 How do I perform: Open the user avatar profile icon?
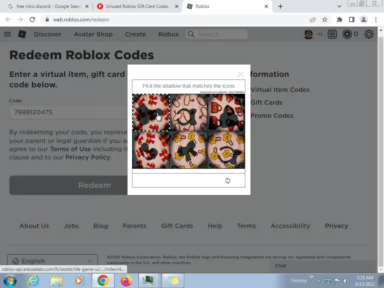point(309,34)
